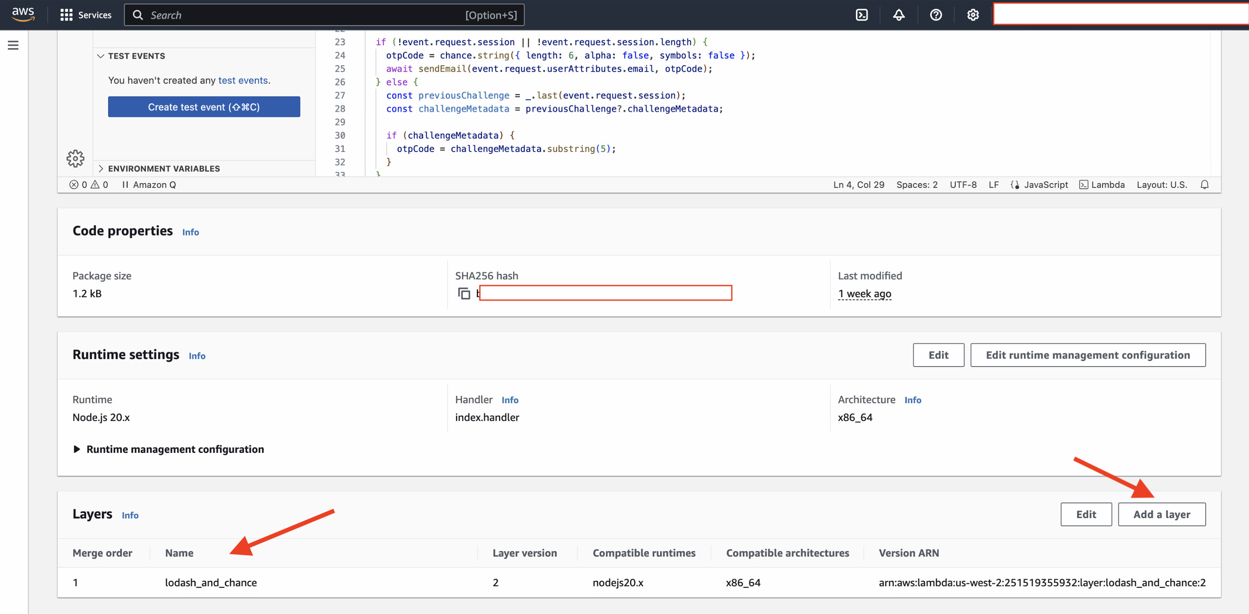The height and width of the screenshot is (614, 1249).
Task: Open Info link next to Code properties
Action: coord(191,232)
